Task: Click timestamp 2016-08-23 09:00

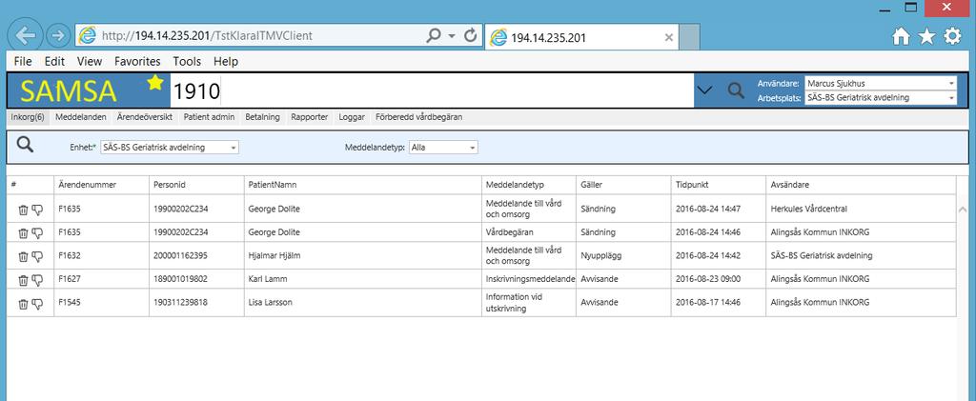Action: pyautogui.click(x=708, y=279)
